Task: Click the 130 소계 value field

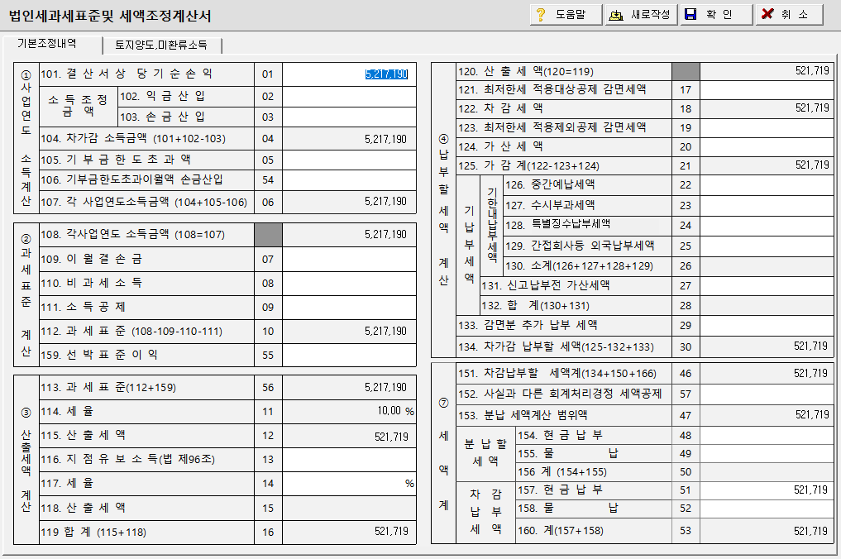Action: pyautogui.click(x=767, y=265)
